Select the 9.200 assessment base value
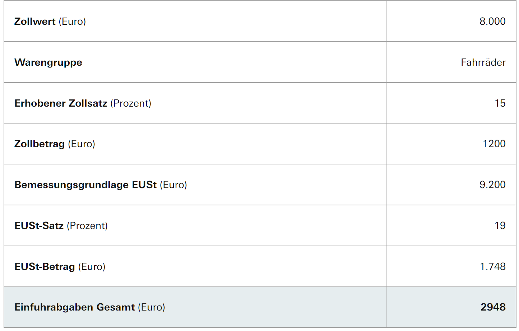Screen dimensions: 519x331 (492, 185)
